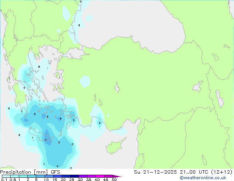The height and width of the screenshot is (181, 234).
Task: Select the 2–5 mm legend swatch
Action: [32, 176]
